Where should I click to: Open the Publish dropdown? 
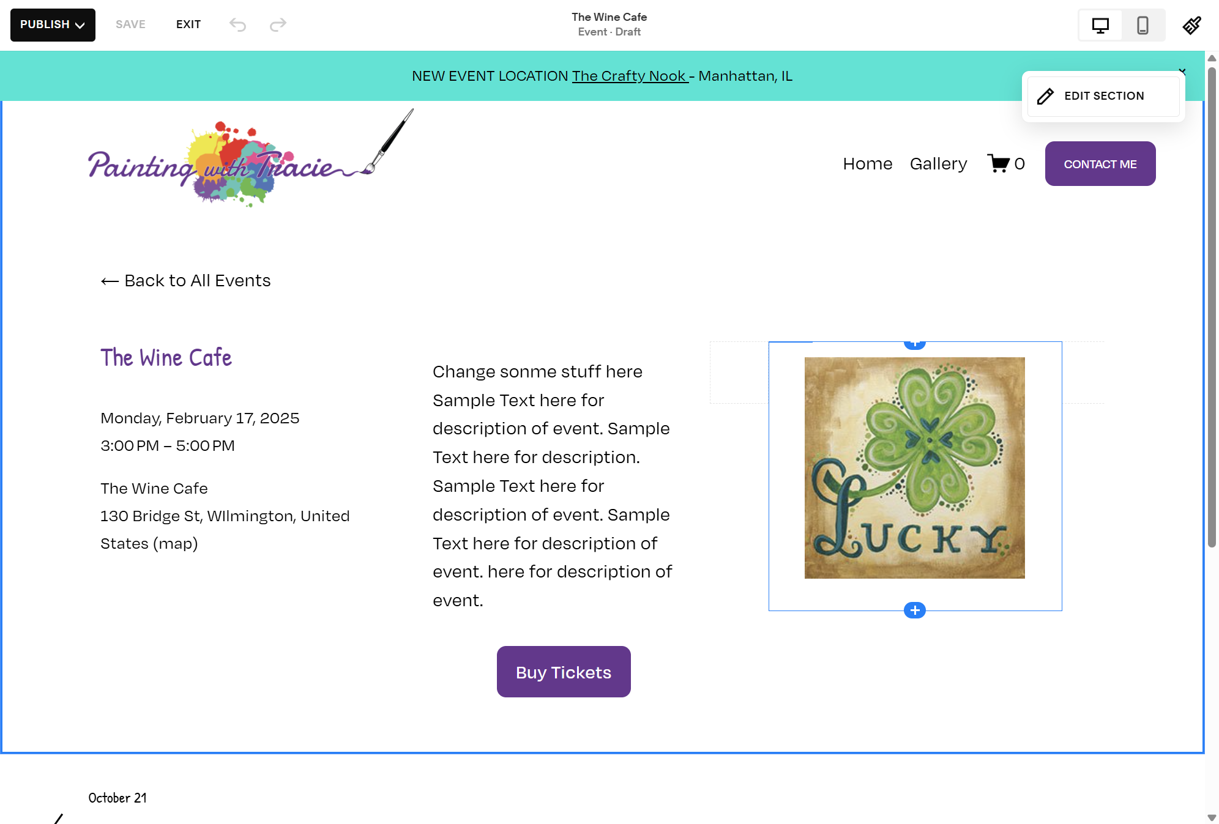(53, 25)
